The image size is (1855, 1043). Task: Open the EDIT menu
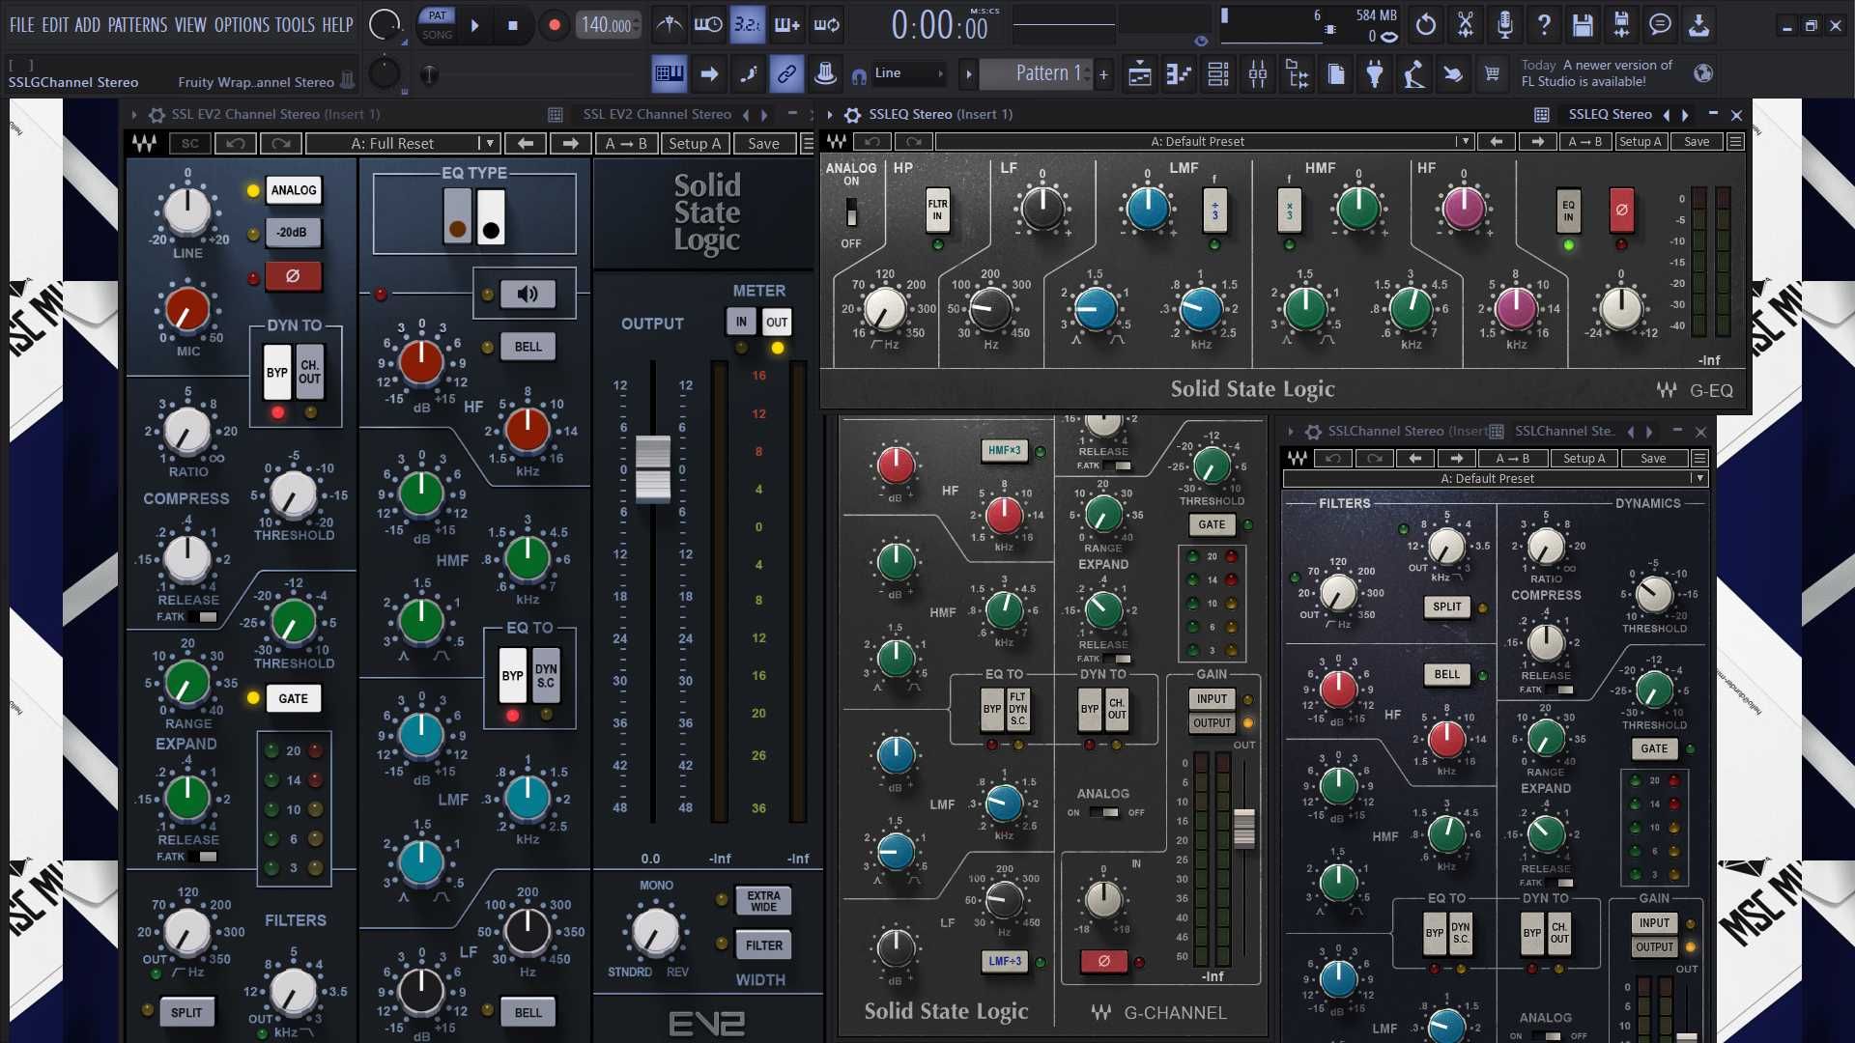coord(55,25)
